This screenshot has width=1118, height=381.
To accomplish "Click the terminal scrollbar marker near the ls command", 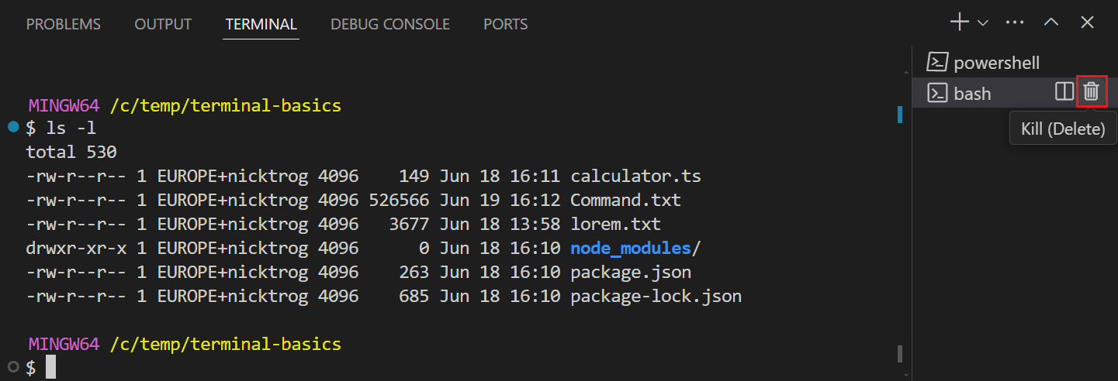I will click(899, 115).
